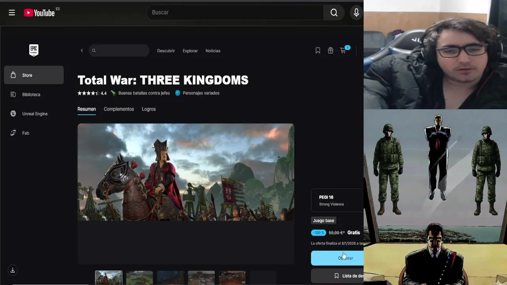Select the first highlighted gallery thumbnail

tap(109, 277)
